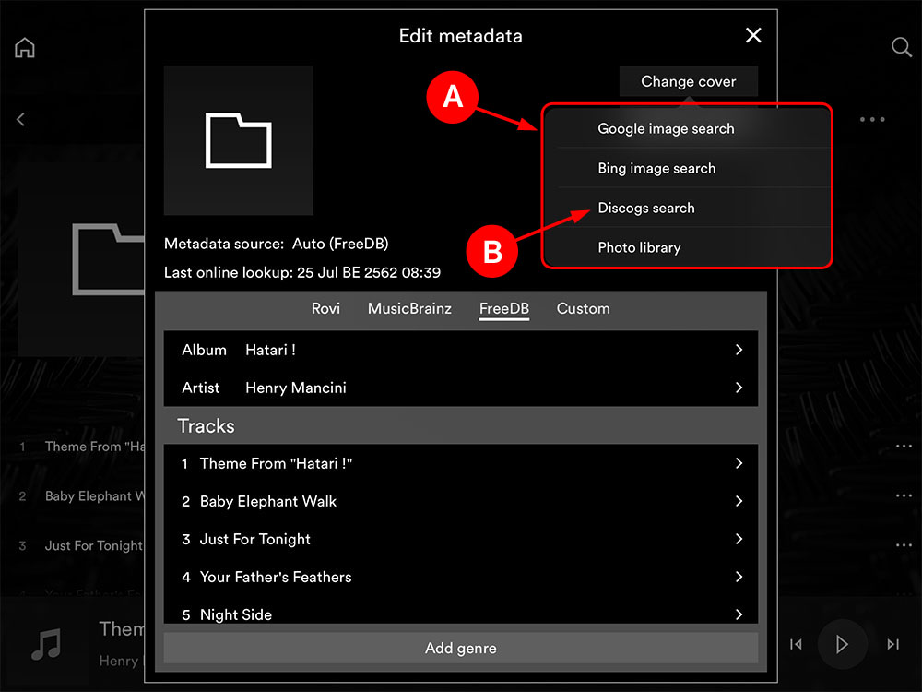This screenshot has width=922, height=692.
Task: Expand the Album Hatari ! row
Action: click(461, 350)
